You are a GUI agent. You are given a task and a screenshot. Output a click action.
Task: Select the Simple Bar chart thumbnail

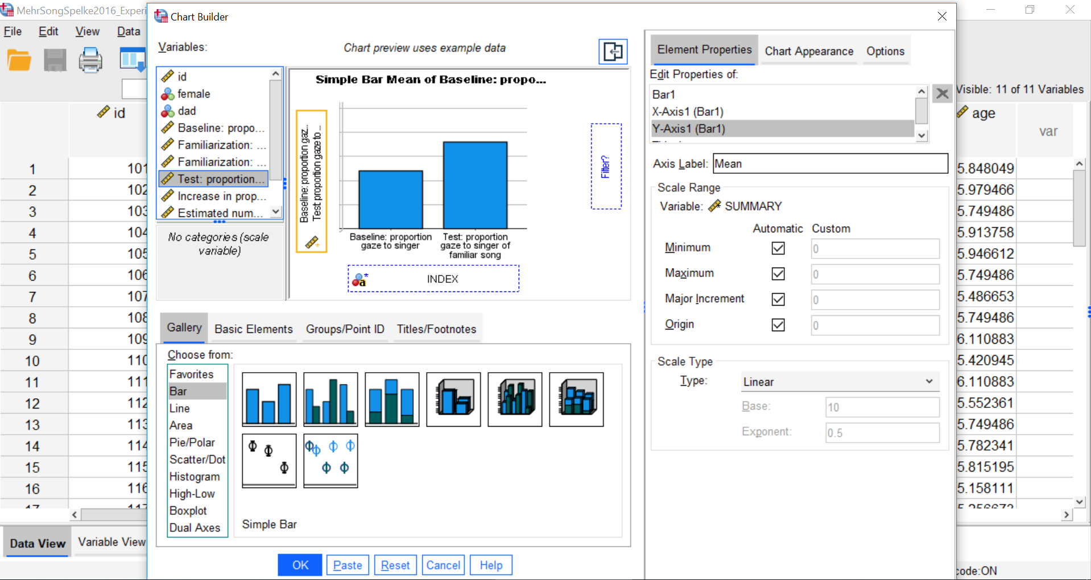[269, 399]
